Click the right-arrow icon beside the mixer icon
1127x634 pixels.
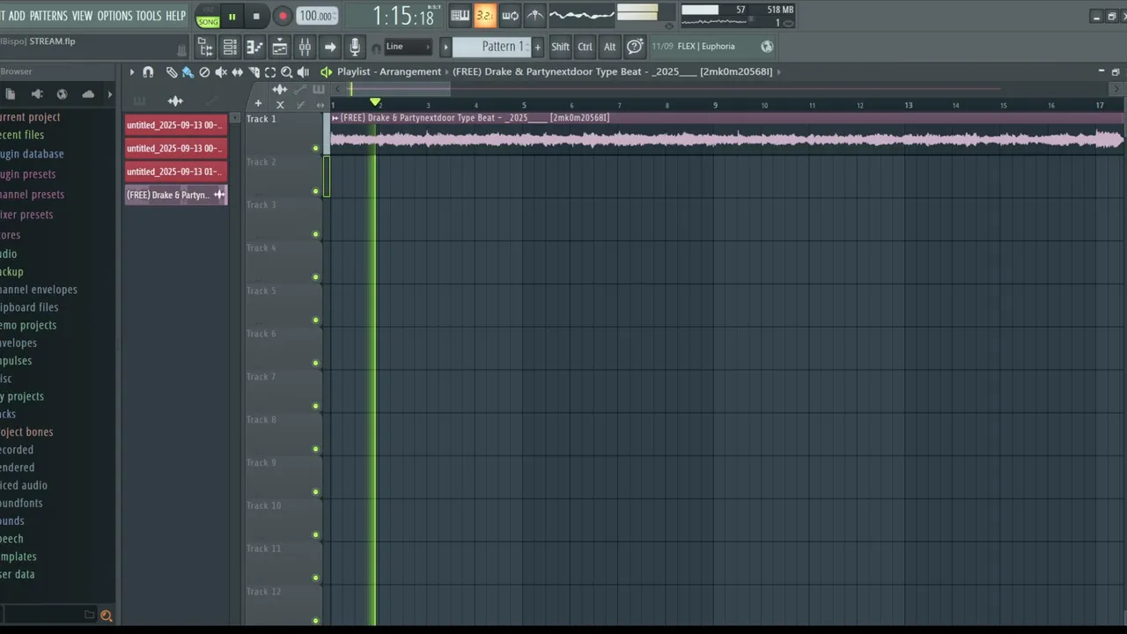point(330,47)
